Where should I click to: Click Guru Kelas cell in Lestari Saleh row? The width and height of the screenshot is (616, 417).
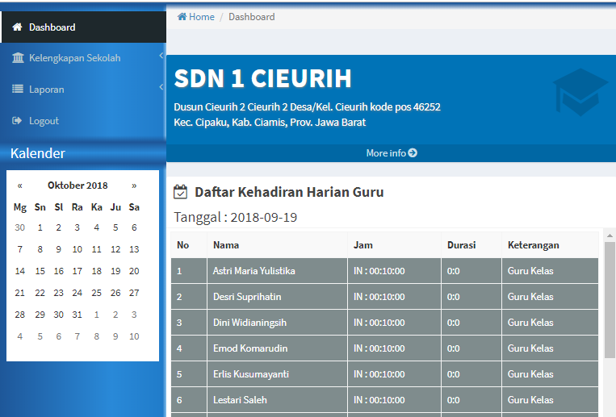[550, 400]
